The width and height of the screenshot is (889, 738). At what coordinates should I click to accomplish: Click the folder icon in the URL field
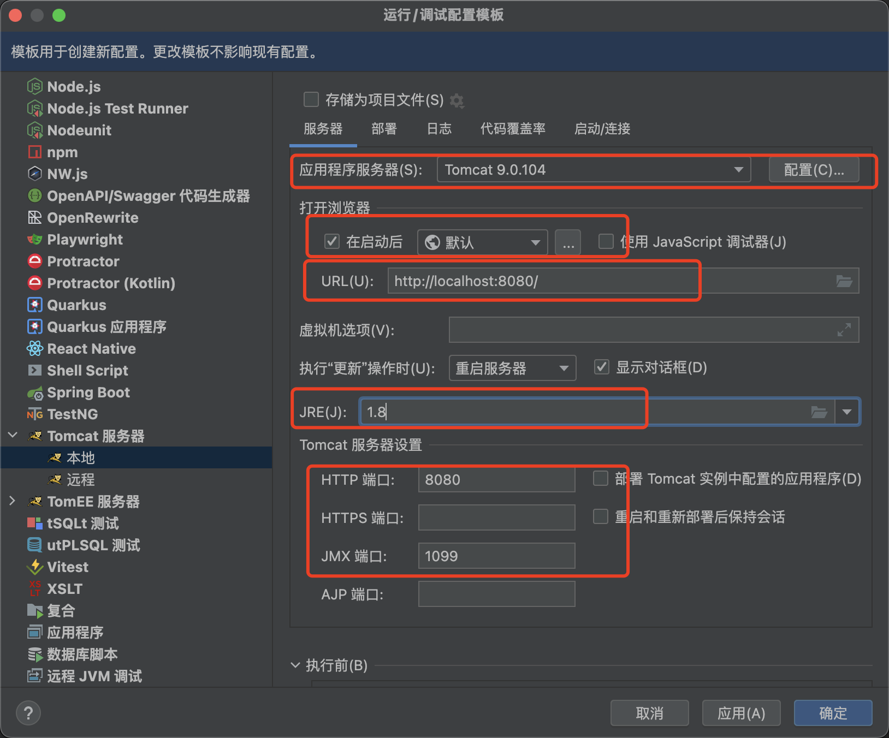coord(844,281)
